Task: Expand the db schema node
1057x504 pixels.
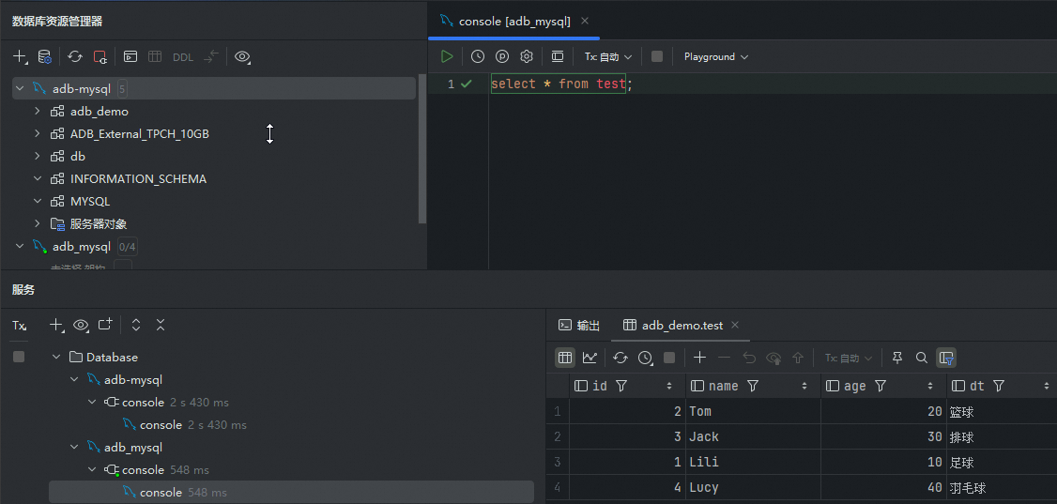Action: pos(38,157)
